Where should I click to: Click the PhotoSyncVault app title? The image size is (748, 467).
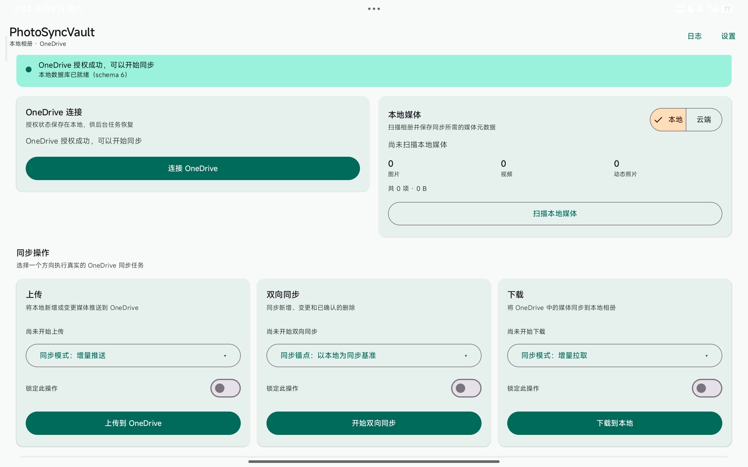coord(52,32)
